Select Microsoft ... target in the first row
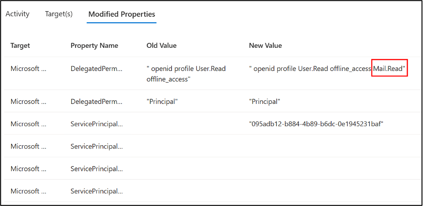The image size is (423, 206). tap(28, 69)
